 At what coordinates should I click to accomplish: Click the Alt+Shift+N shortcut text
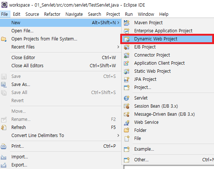point(104,23)
